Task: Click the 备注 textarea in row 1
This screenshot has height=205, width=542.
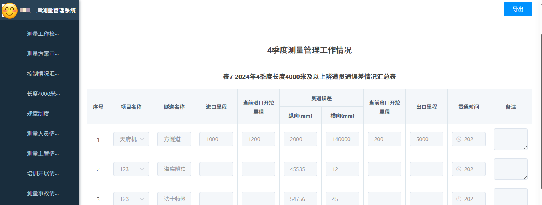Action: point(511,139)
